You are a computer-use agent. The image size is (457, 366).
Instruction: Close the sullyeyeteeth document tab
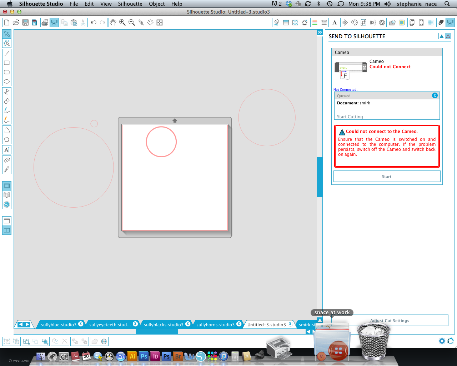[135, 324]
